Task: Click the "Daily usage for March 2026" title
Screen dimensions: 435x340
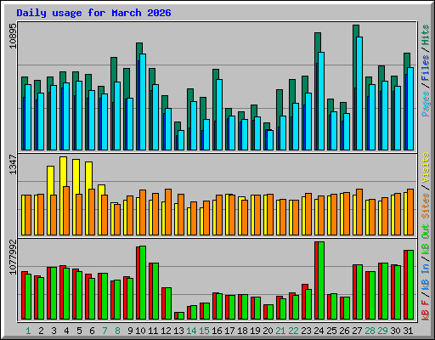Action: (93, 14)
